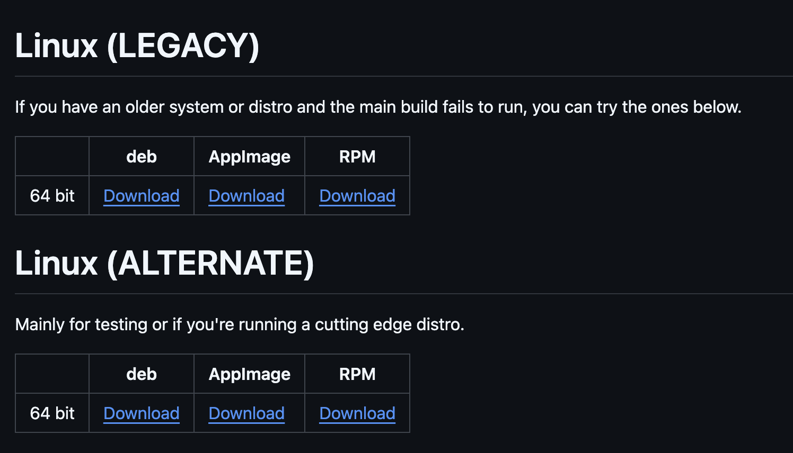Download the Linux Legacy deb package
The image size is (793, 453).
point(142,196)
